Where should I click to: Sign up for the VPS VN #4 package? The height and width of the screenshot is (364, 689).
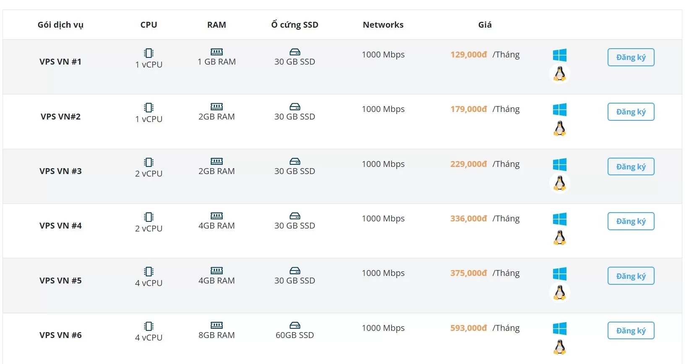pyautogui.click(x=631, y=221)
